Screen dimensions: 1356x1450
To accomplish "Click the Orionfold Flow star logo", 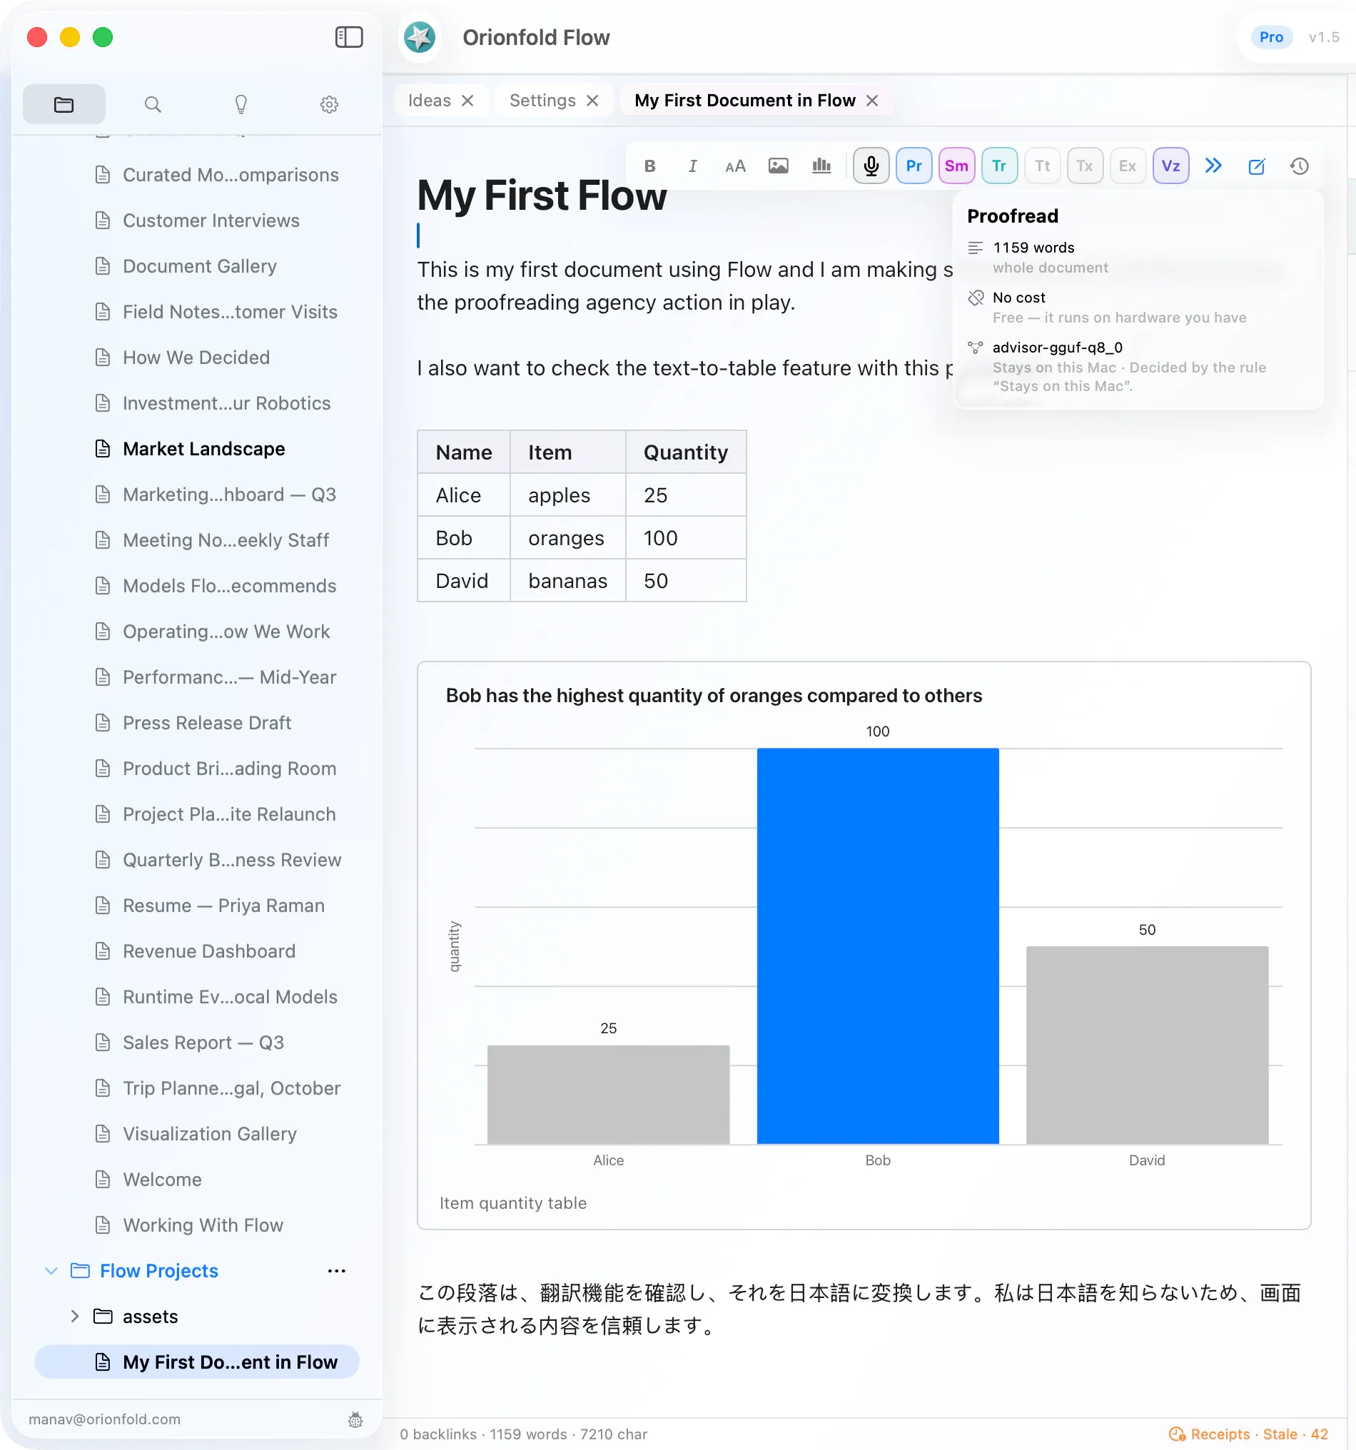I will pyautogui.click(x=420, y=37).
